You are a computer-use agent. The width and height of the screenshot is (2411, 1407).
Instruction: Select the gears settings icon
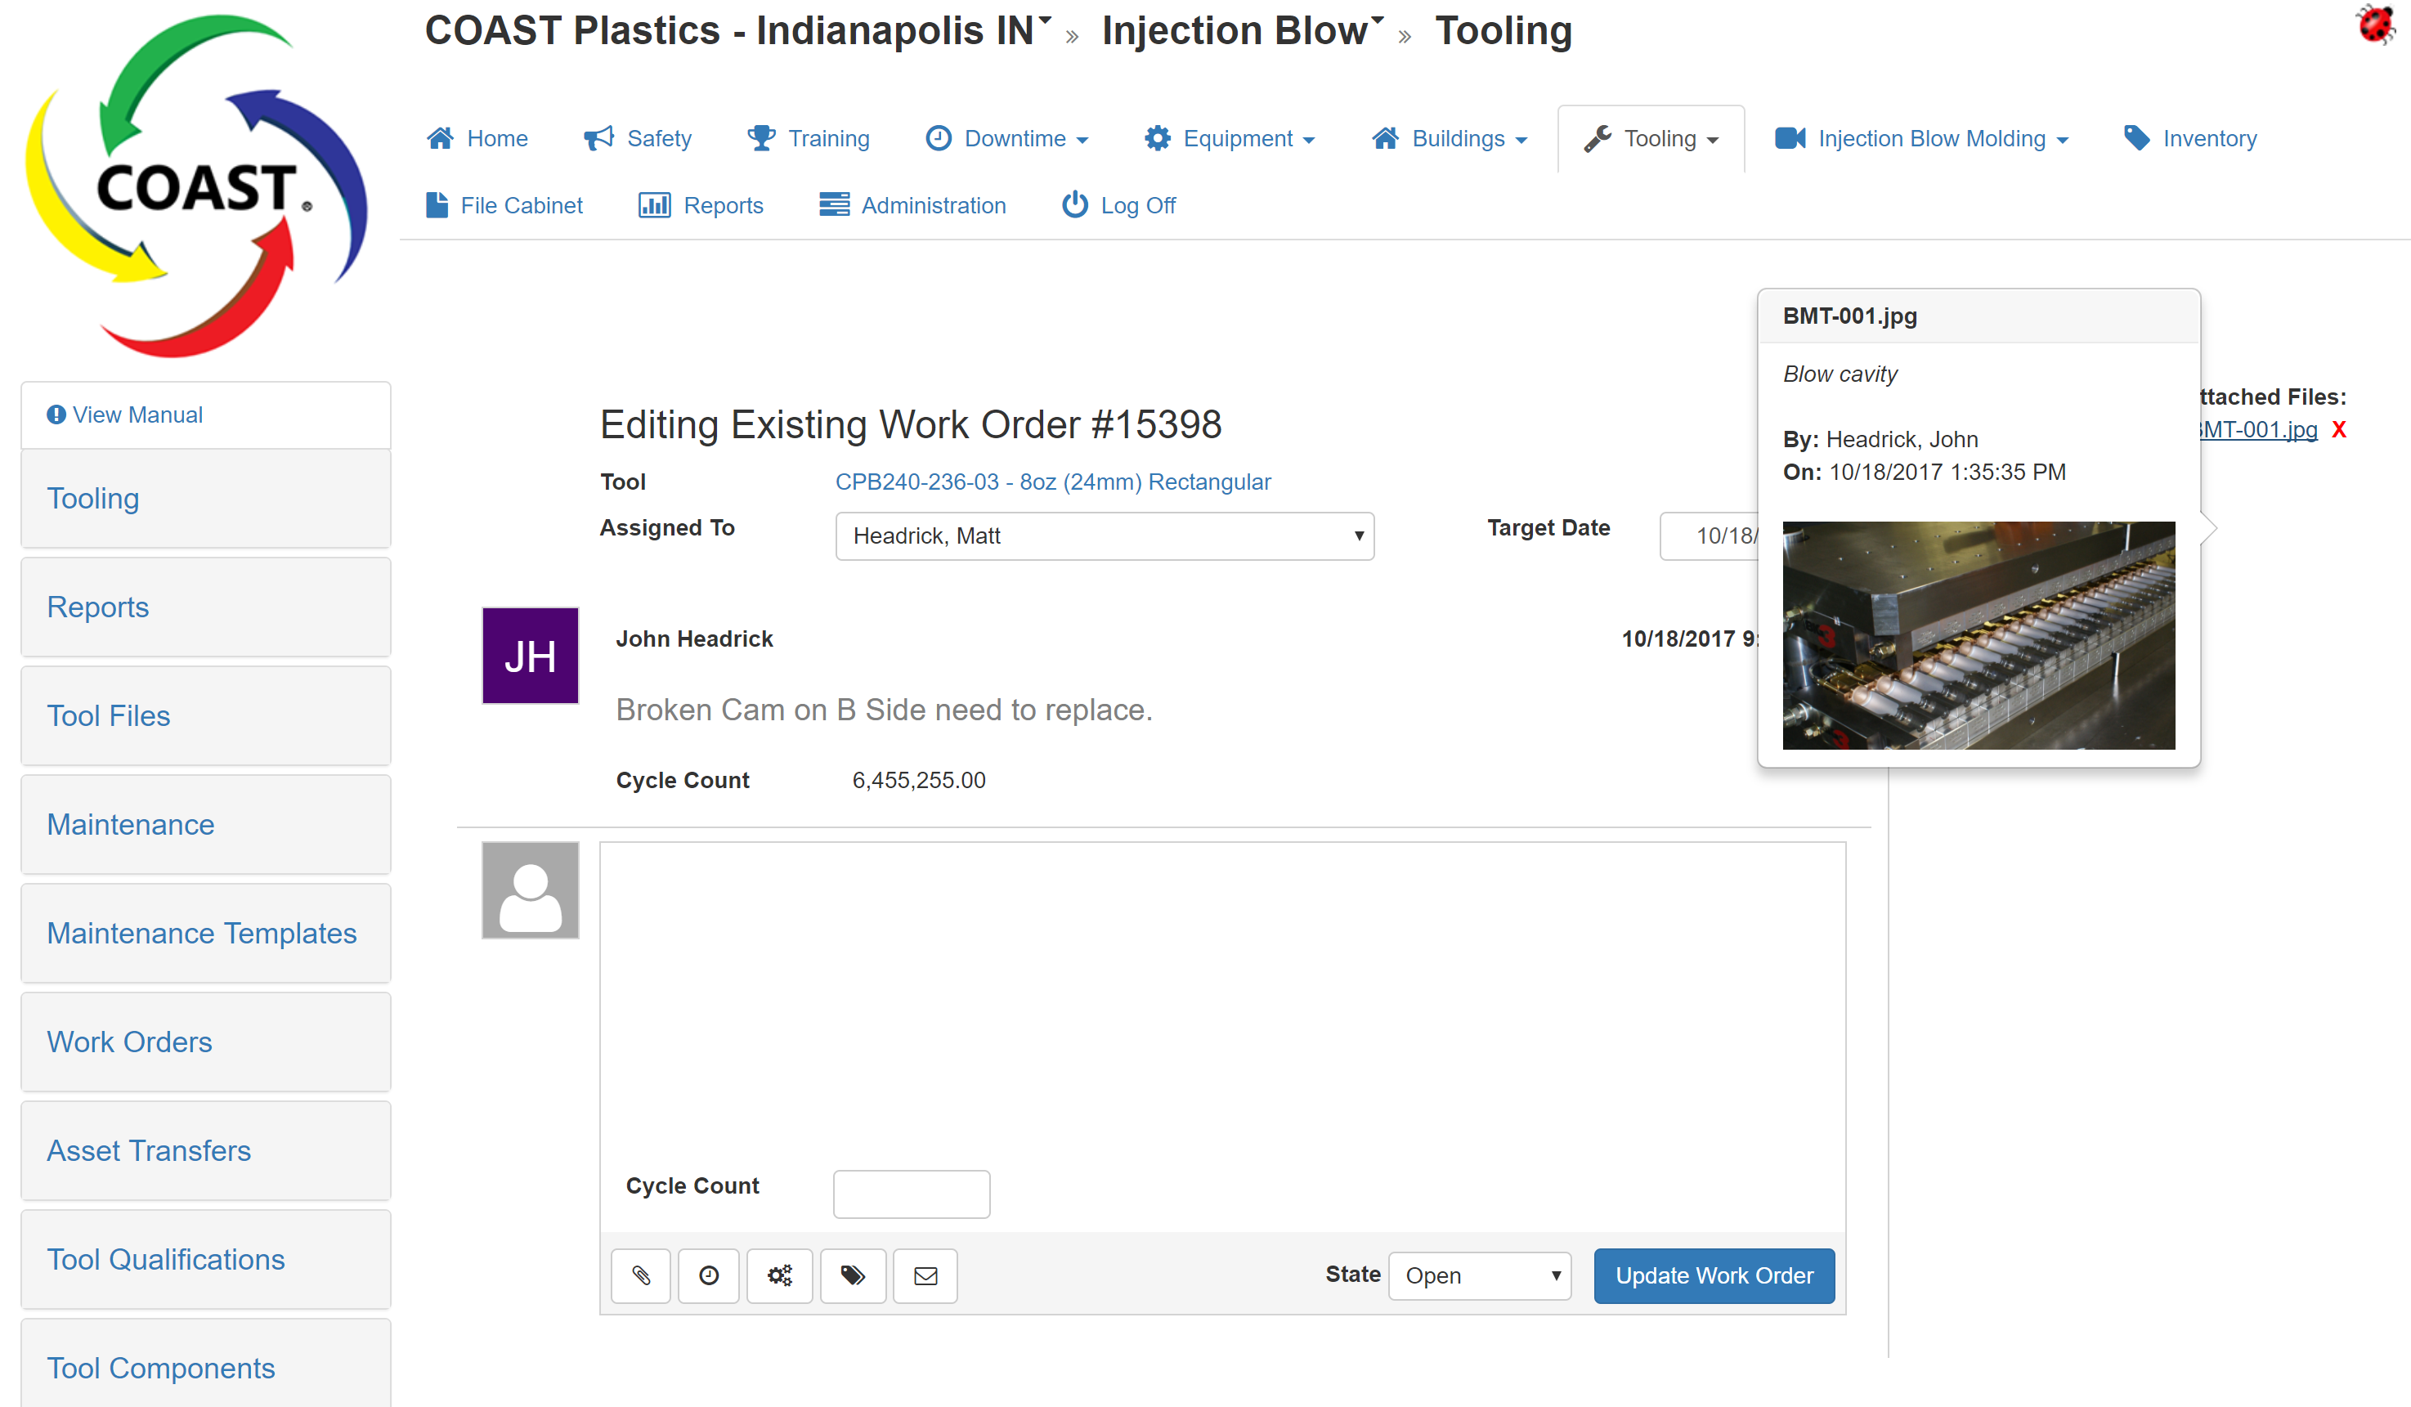click(x=780, y=1275)
